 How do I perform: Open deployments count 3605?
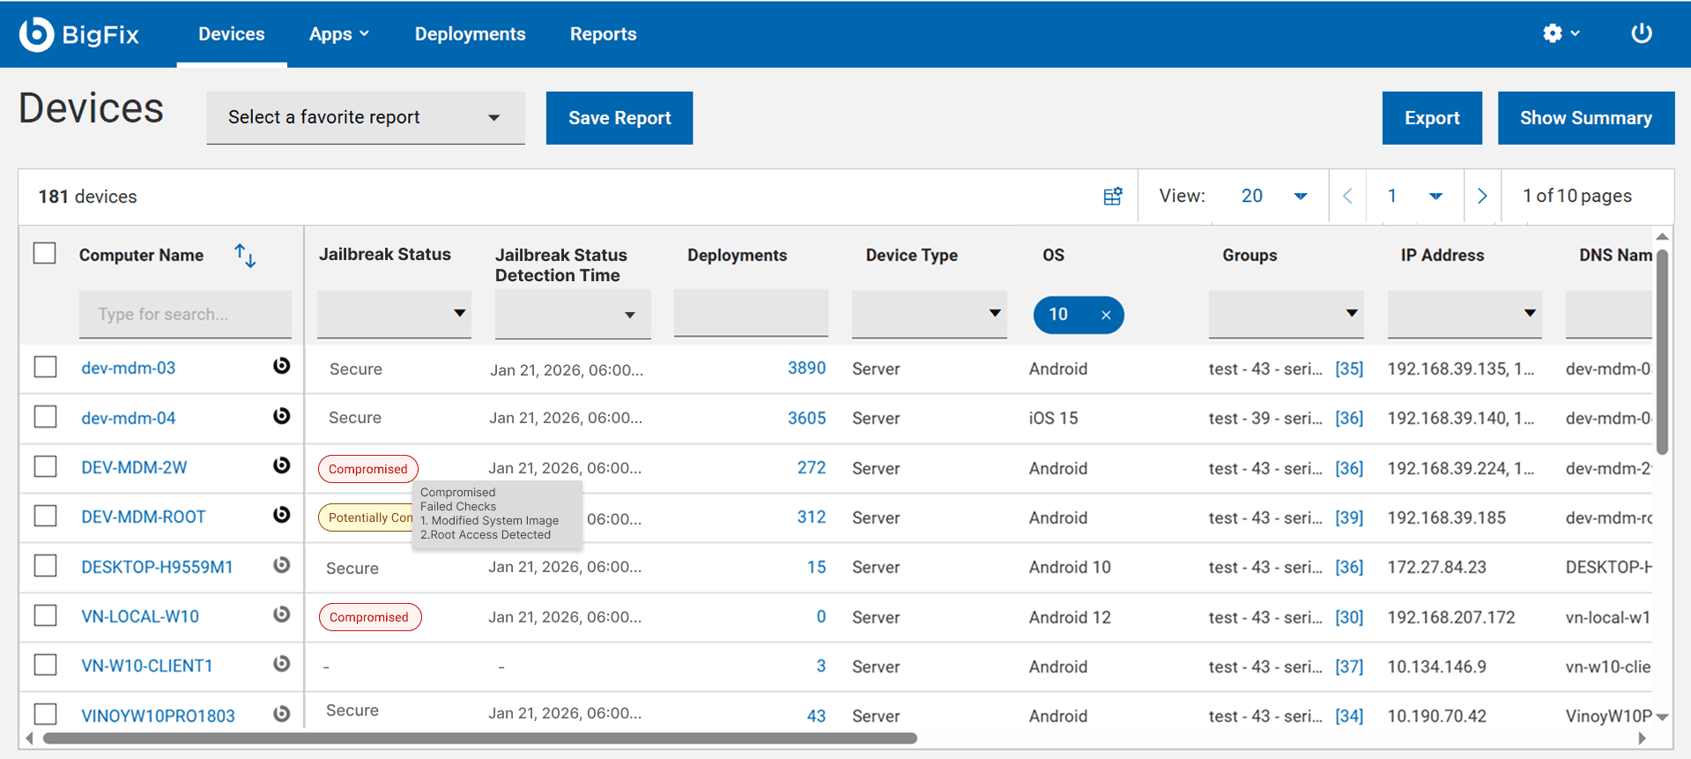coord(806,418)
